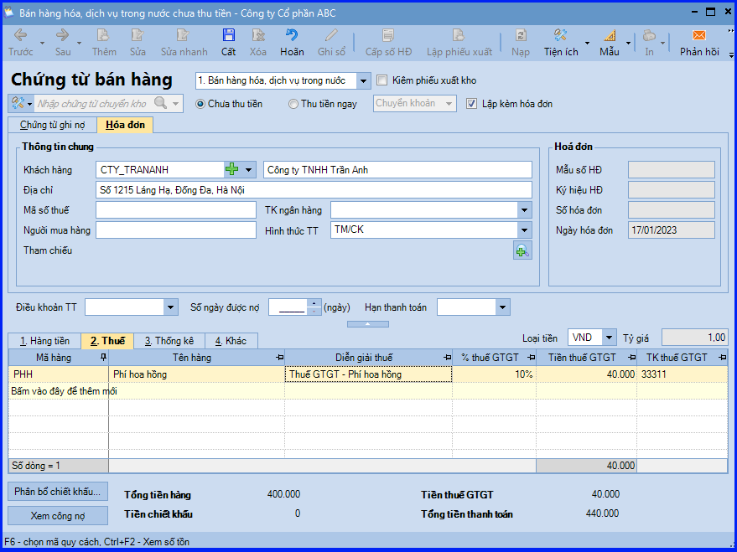
Task: Click Xem công nợ button
Action: click(58, 516)
